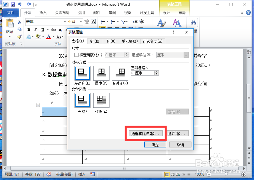Switch to the 行(R) tab
The width and height of the screenshot is (254, 180).
[95, 41]
